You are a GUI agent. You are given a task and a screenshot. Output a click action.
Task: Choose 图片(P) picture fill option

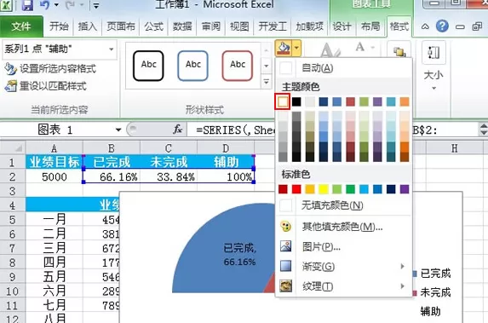[343, 246]
